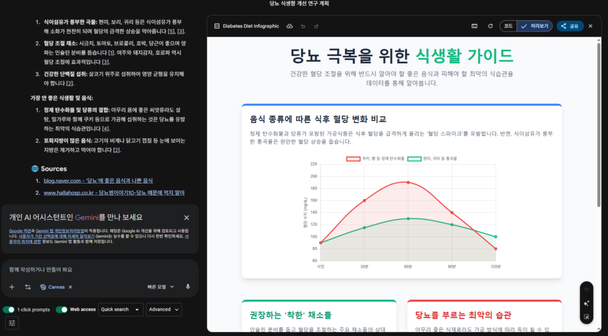Select the 미리보기 preview tab
This screenshot has width=608, height=336.
(x=536, y=26)
